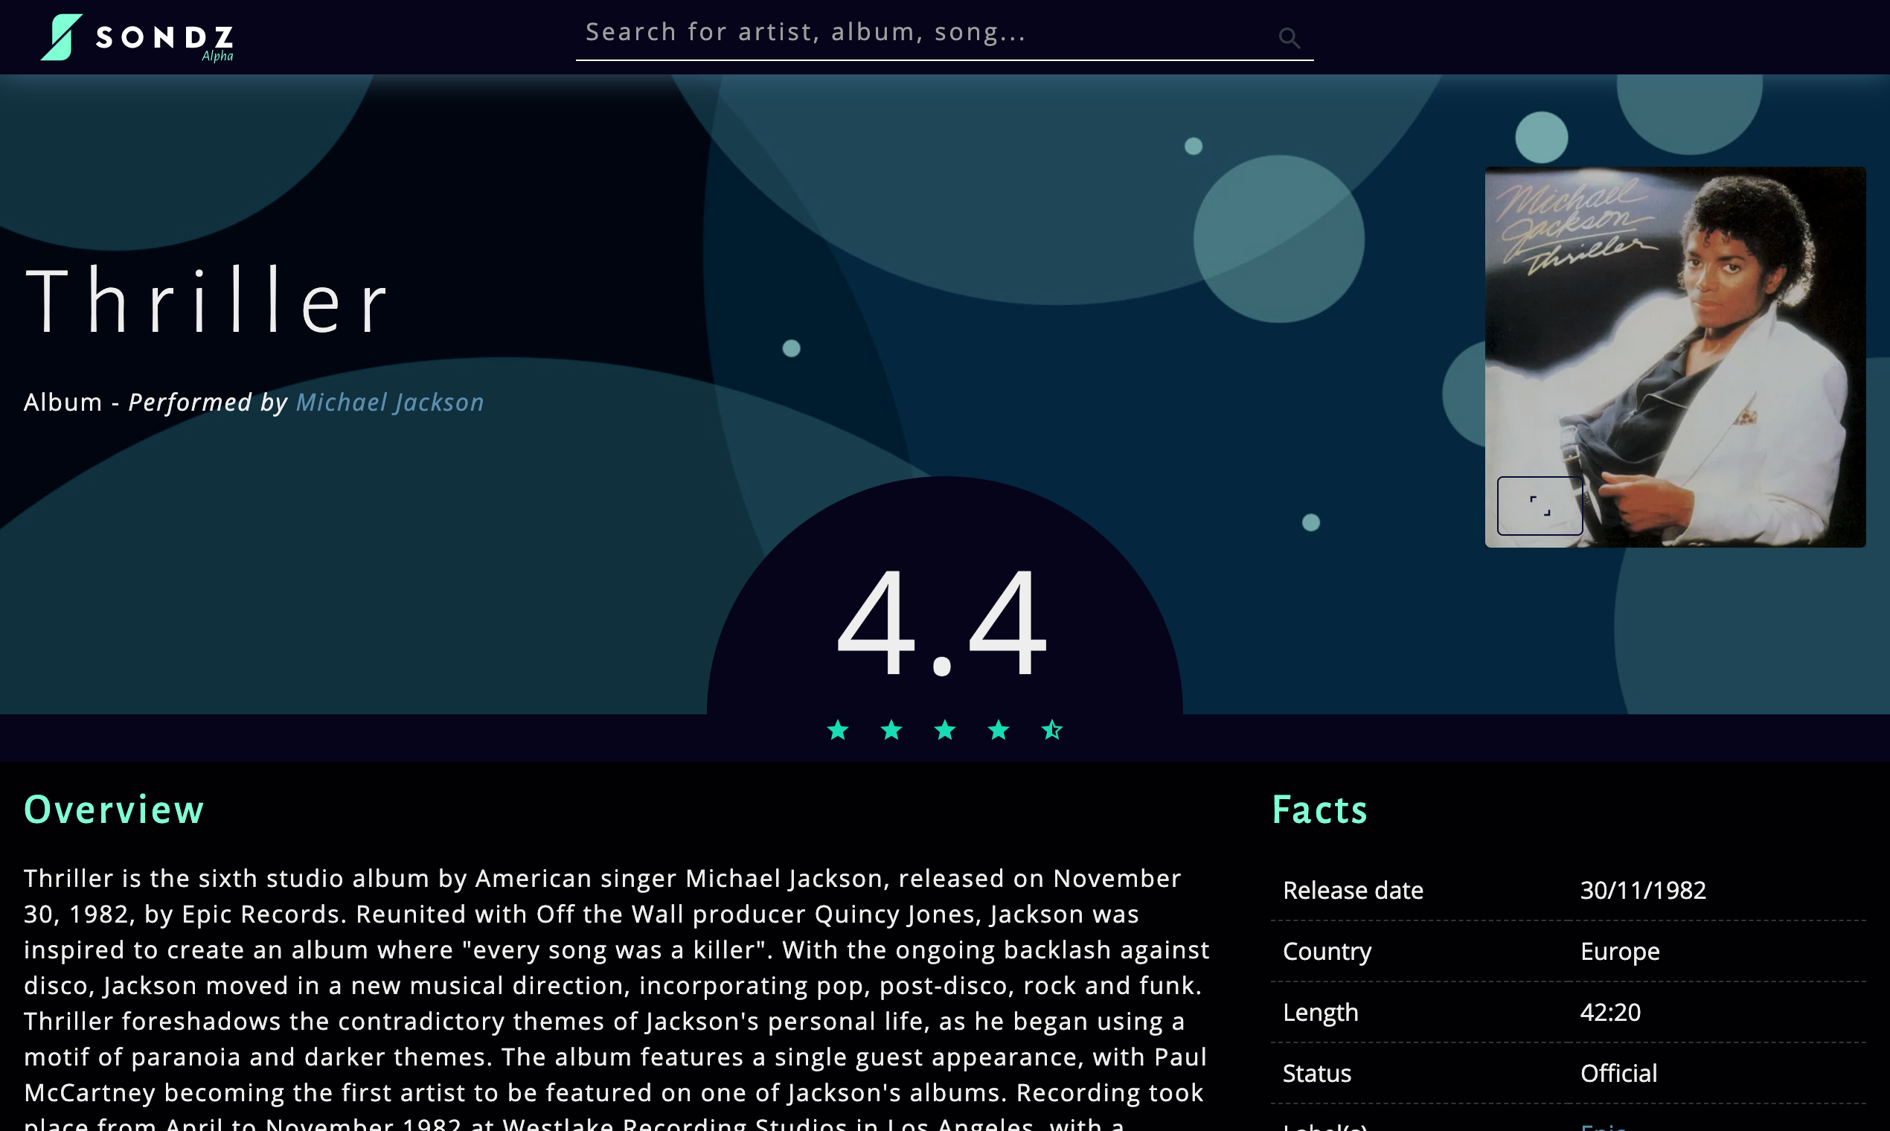
Task: Click the Length value 42:20
Action: (1609, 1012)
